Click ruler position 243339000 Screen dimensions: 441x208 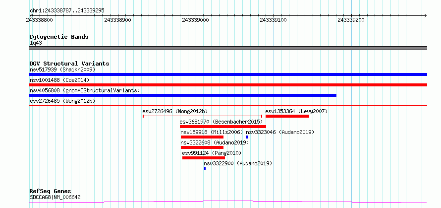tap(195, 20)
